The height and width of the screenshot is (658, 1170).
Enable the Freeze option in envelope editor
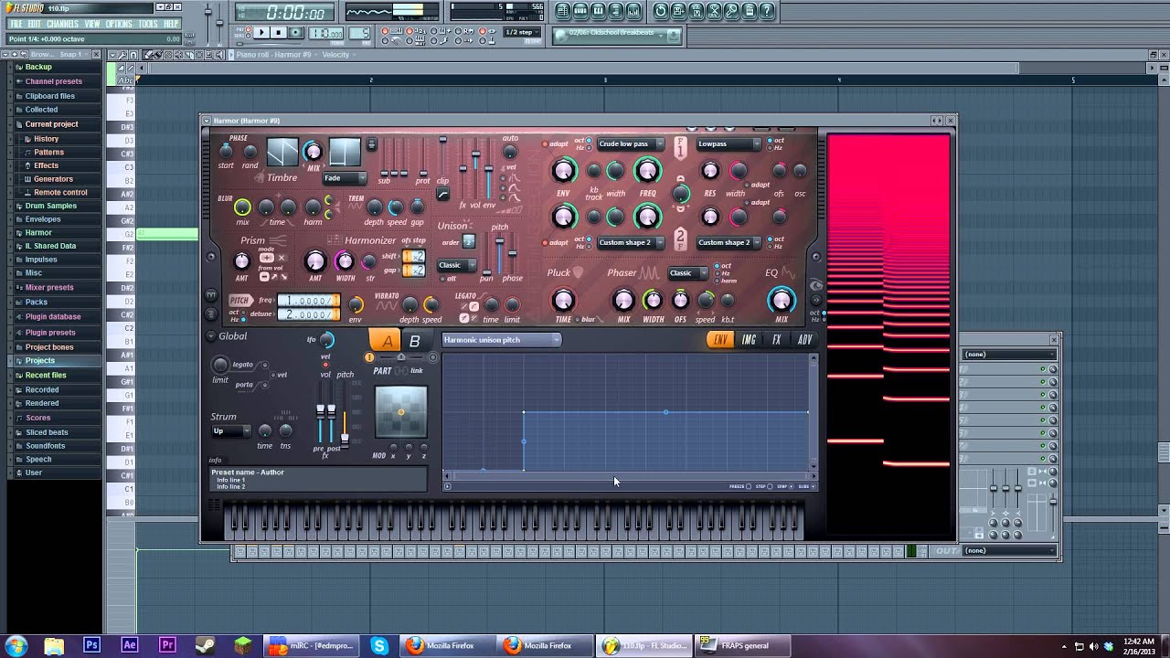[x=750, y=486]
